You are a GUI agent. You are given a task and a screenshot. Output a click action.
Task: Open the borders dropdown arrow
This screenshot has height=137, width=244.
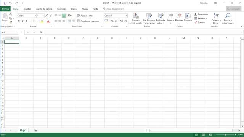(x=37, y=21)
